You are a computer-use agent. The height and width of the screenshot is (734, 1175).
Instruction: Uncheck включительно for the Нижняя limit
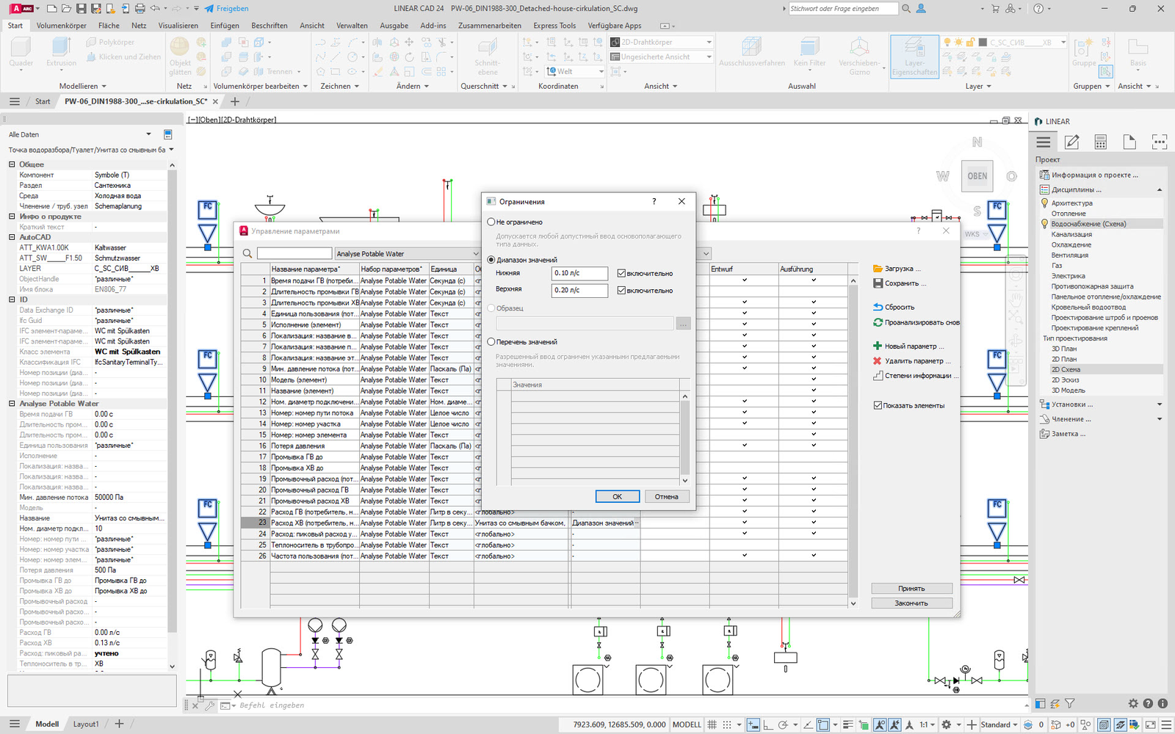tap(621, 273)
